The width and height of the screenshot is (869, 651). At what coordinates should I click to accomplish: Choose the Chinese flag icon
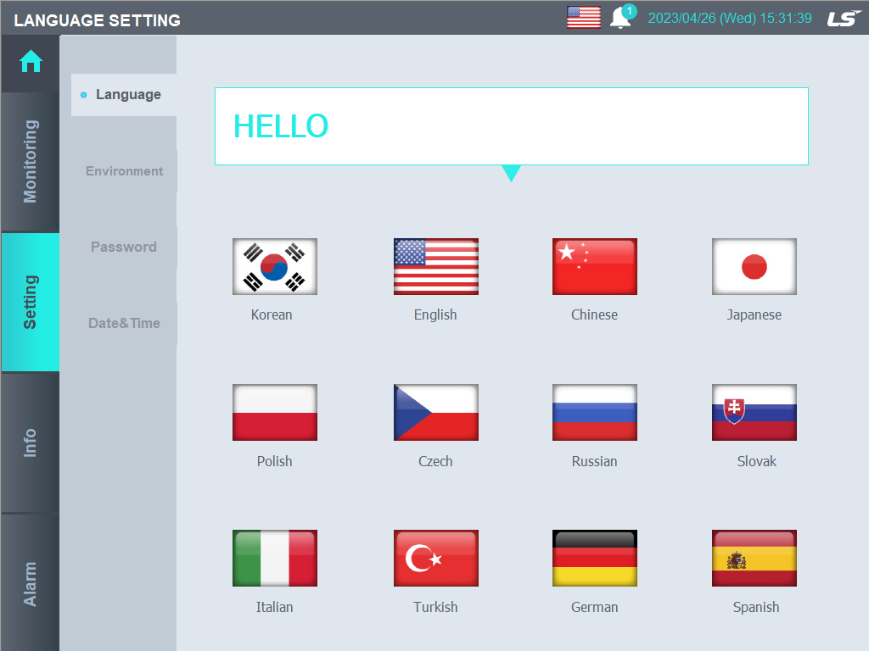click(595, 266)
